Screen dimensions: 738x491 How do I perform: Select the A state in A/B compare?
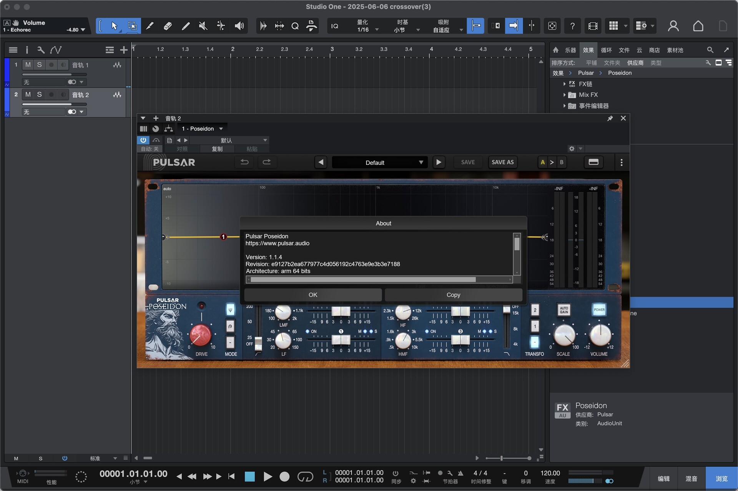[x=542, y=162]
